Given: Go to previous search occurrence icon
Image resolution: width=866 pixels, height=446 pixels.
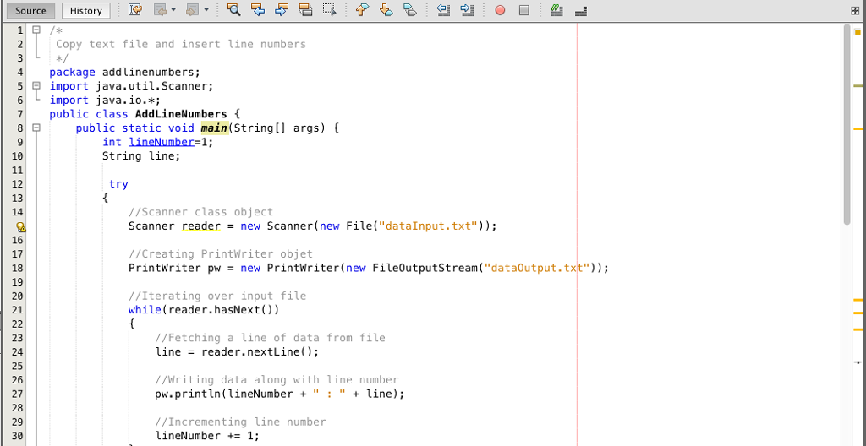Looking at the screenshot, I should pyautogui.click(x=257, y=10).
